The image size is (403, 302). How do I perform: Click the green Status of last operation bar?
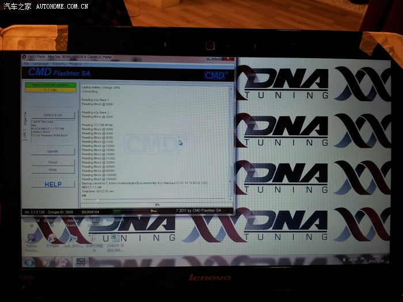click(x=51, y=85)
